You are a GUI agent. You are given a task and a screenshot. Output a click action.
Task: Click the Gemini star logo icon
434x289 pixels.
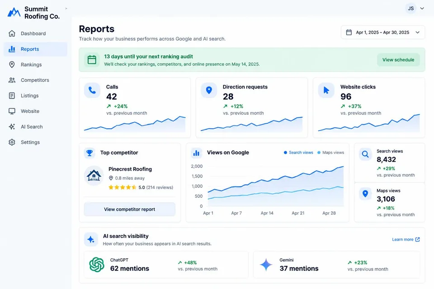pos(266,265)
